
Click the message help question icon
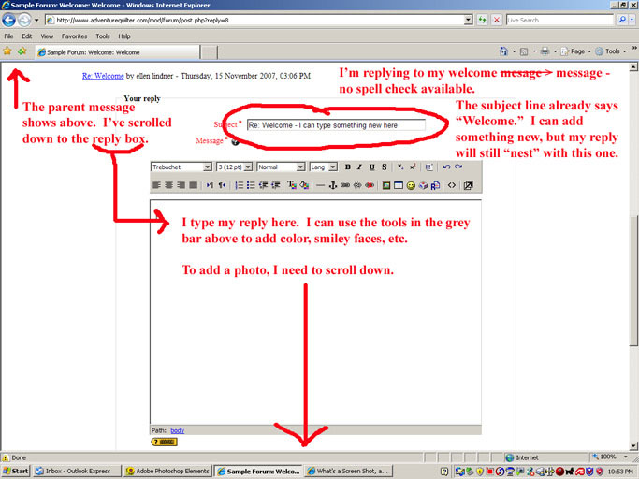click(235, 141)
